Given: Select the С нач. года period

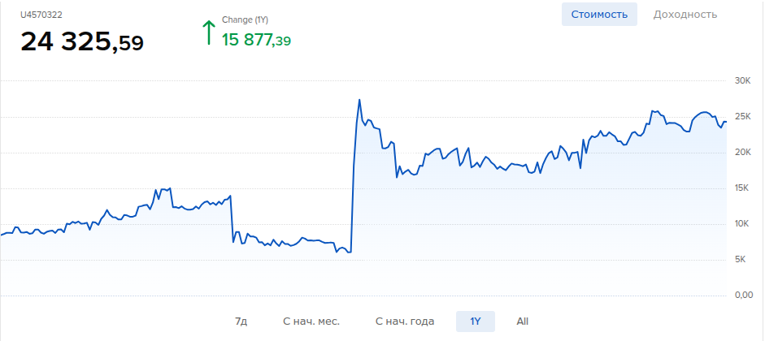Looking at the screenshot, I should [x=405, y=322].
